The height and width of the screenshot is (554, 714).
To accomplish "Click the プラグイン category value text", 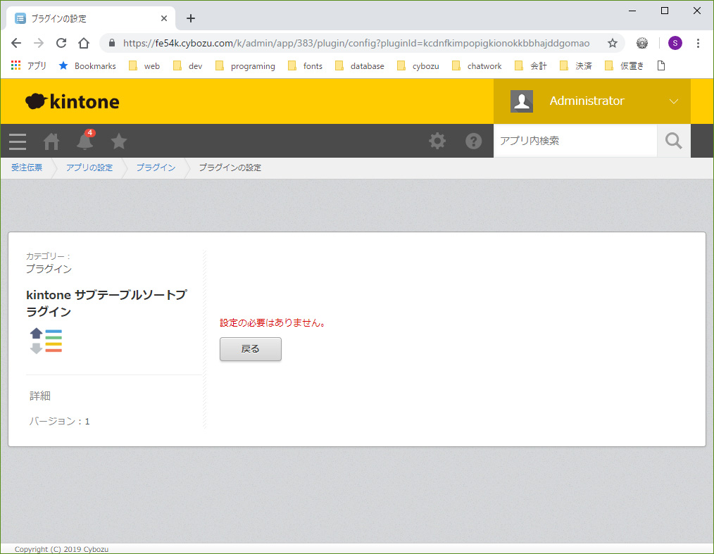I will click(x=49, y=269).
